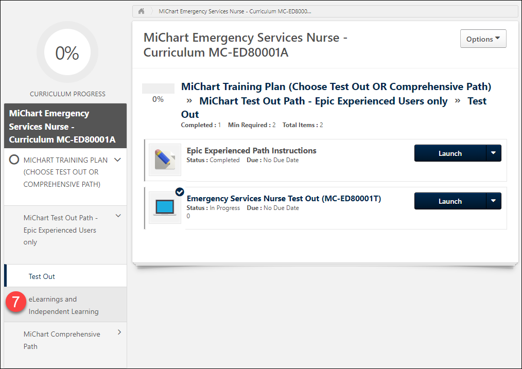Screen dimensions: 522x369
Task: Click the Emergency Services Nurse Test Out title
Action: pos(284,199)
